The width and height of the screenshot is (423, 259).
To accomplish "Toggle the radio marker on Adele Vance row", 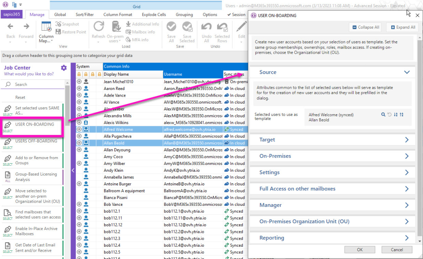I will [79, 95].
